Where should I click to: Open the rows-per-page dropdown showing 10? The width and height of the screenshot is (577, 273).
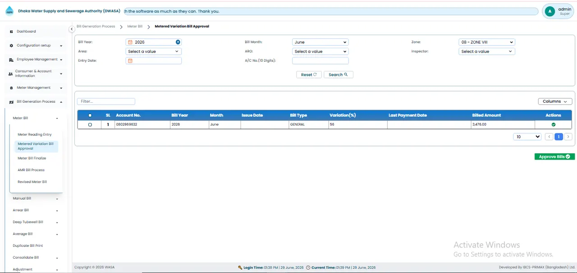click(527, 136)
